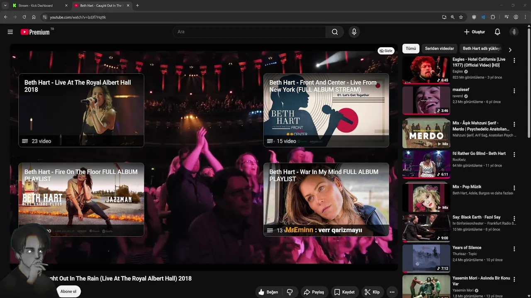Open media control in browser toolbar
The width and height of the screenshot is (531, 298).
click(507, 17)
